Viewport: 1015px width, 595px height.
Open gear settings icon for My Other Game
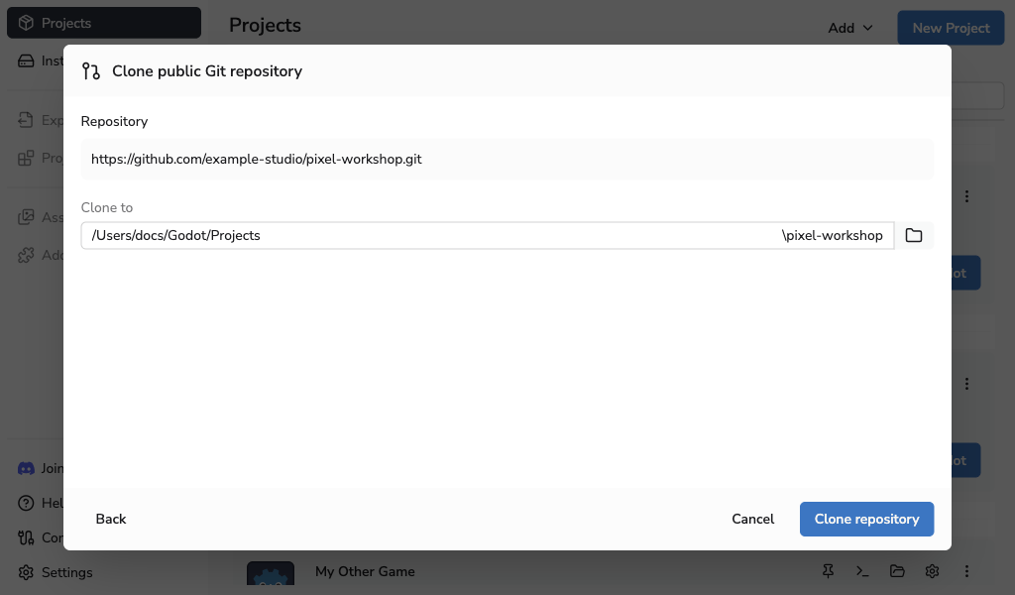pos(932,571)
